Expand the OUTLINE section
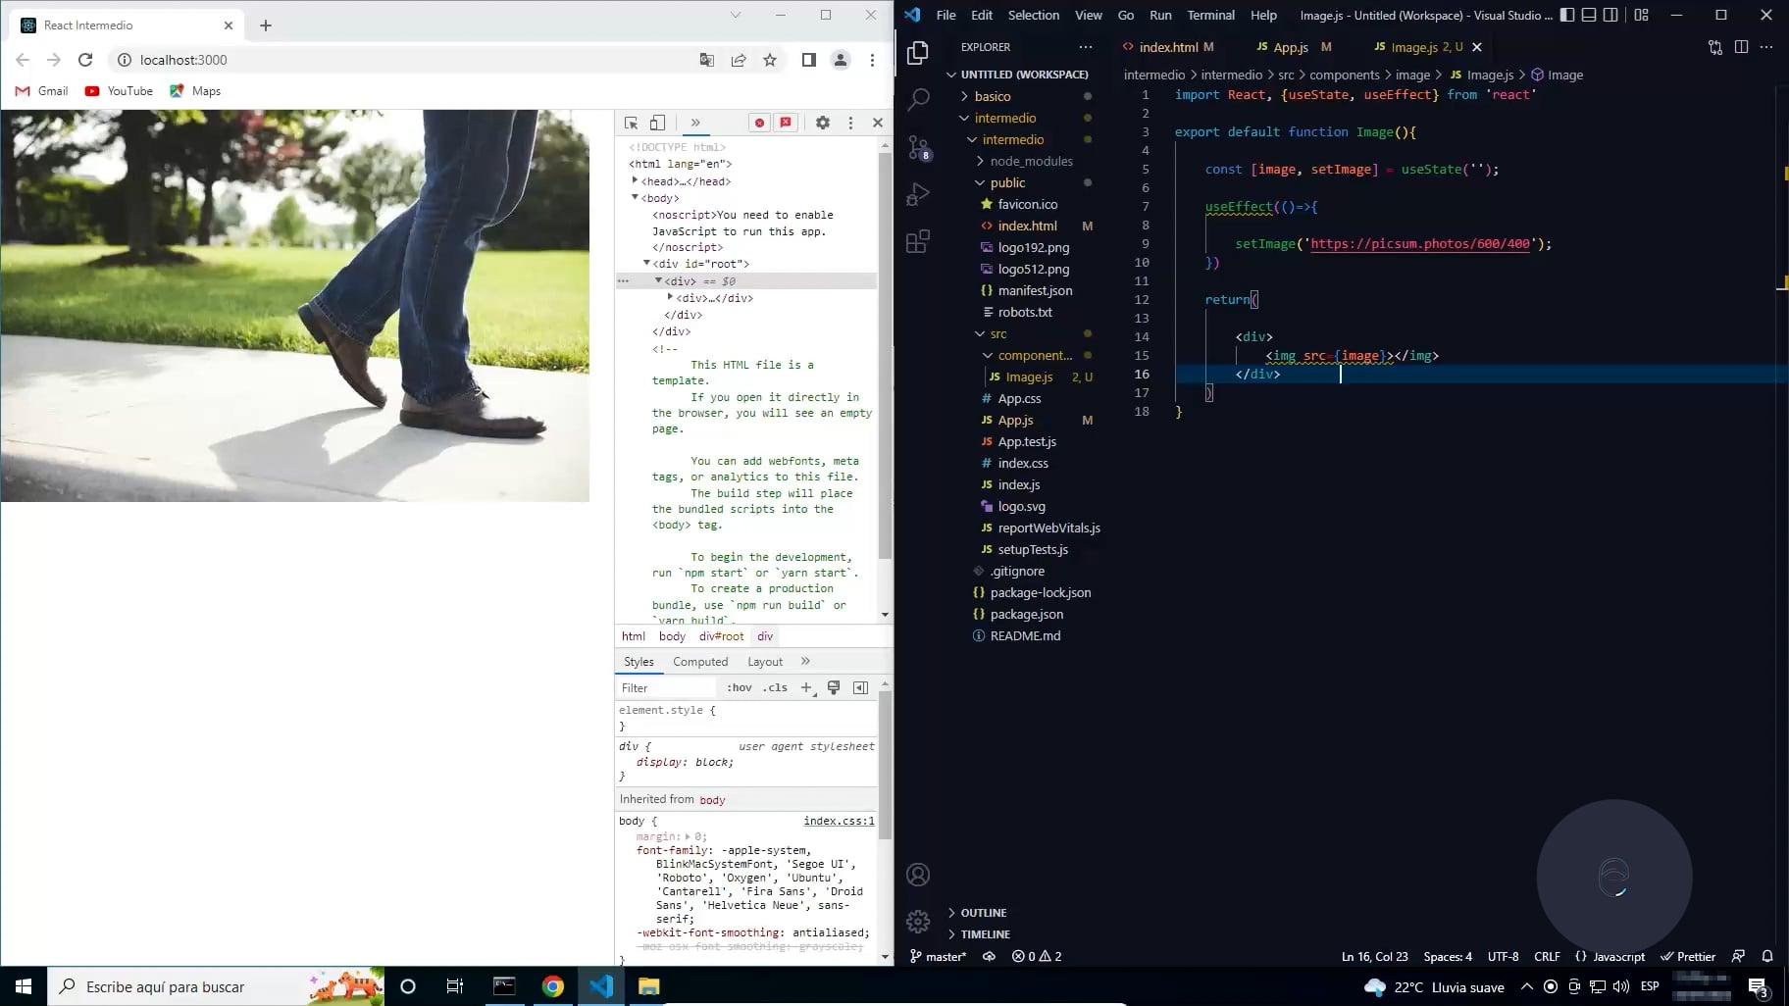Image resolution: width=1789 pixels, height=1006 pixels. pyautogui.click(x=983, y=913)
